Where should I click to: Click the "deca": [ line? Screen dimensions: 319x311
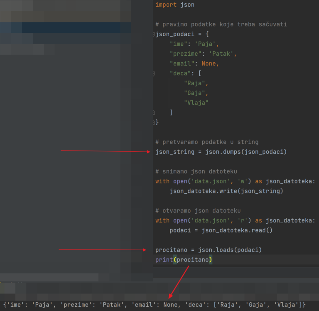[185, 73]
